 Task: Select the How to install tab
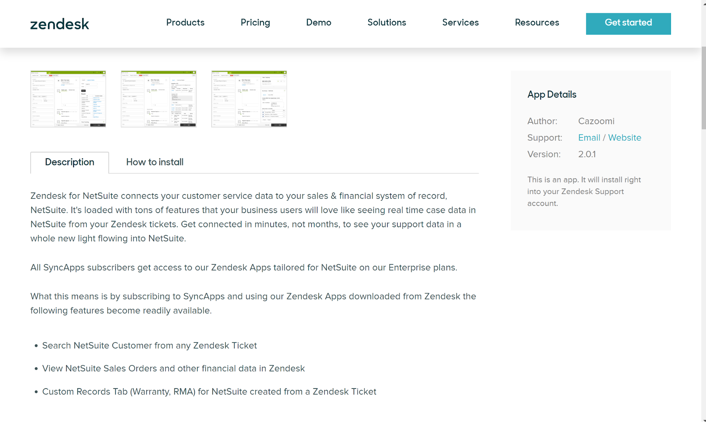point(154,162)
